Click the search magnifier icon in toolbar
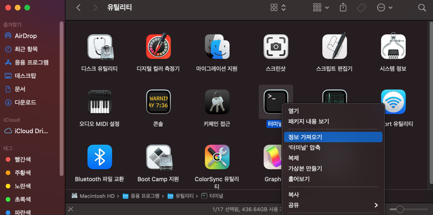 (422, 8)
